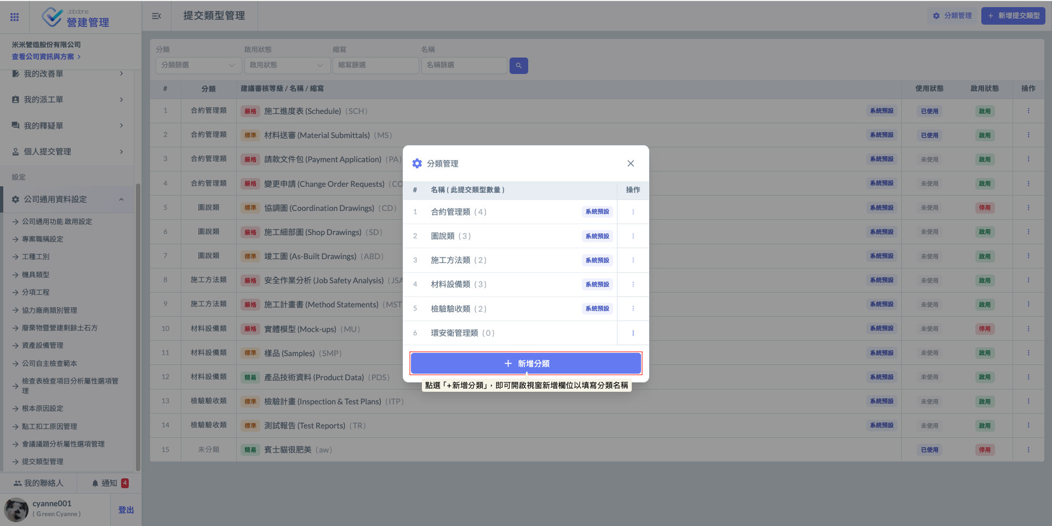The height and width of the screenshot is (526, 1052).
Task: Open row actions for 材料送審 (Material Submittals)
Action: point(1028,135)
